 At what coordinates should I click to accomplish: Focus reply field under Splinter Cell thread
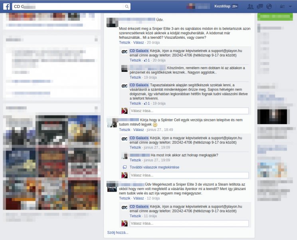tap(189, 175)
